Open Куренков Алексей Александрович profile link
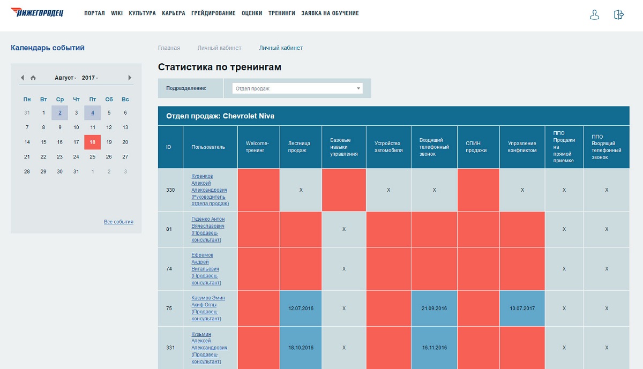 click(x=210, y=190)
